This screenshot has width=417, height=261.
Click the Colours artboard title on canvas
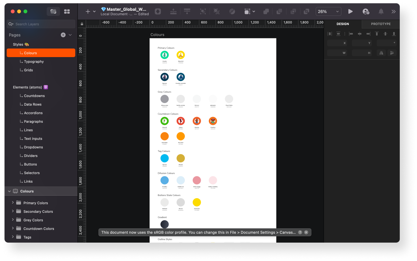coord(157,35)
